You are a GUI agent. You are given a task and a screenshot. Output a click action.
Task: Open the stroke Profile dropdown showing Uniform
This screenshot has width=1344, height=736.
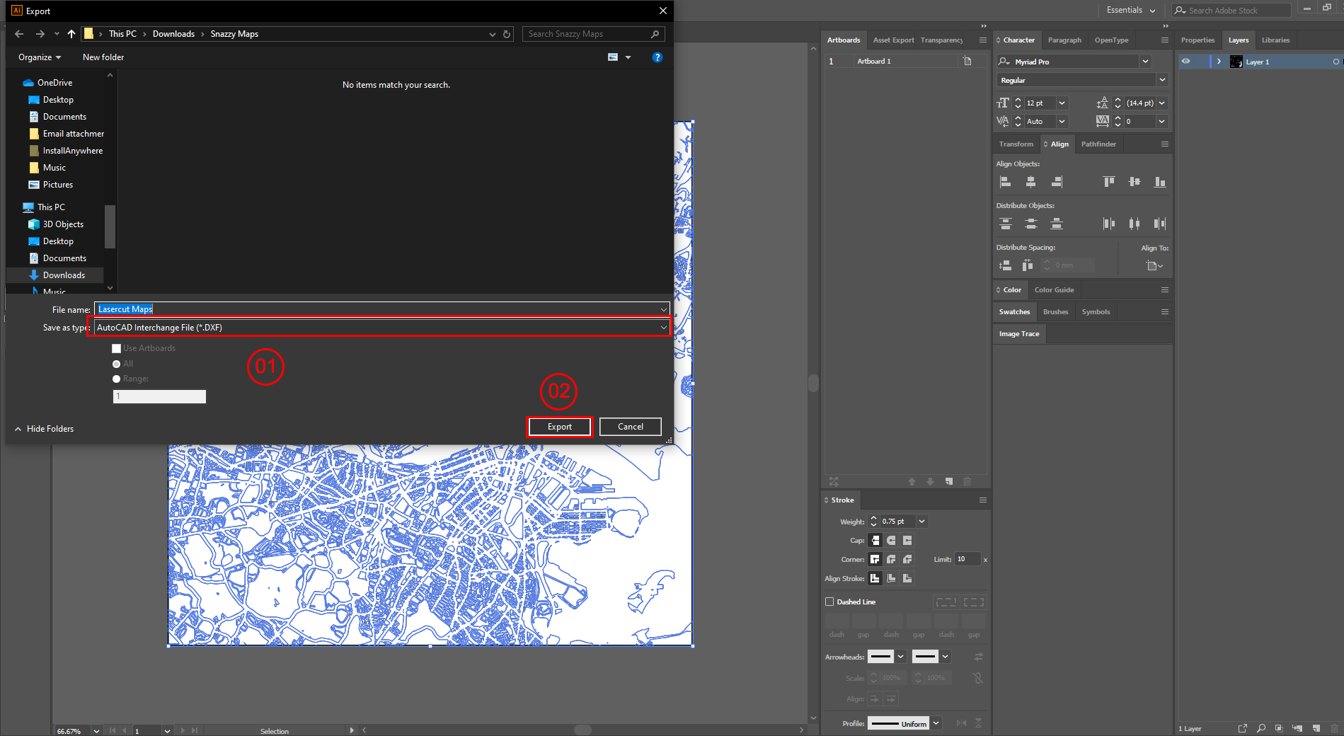(x=936, y=723)
